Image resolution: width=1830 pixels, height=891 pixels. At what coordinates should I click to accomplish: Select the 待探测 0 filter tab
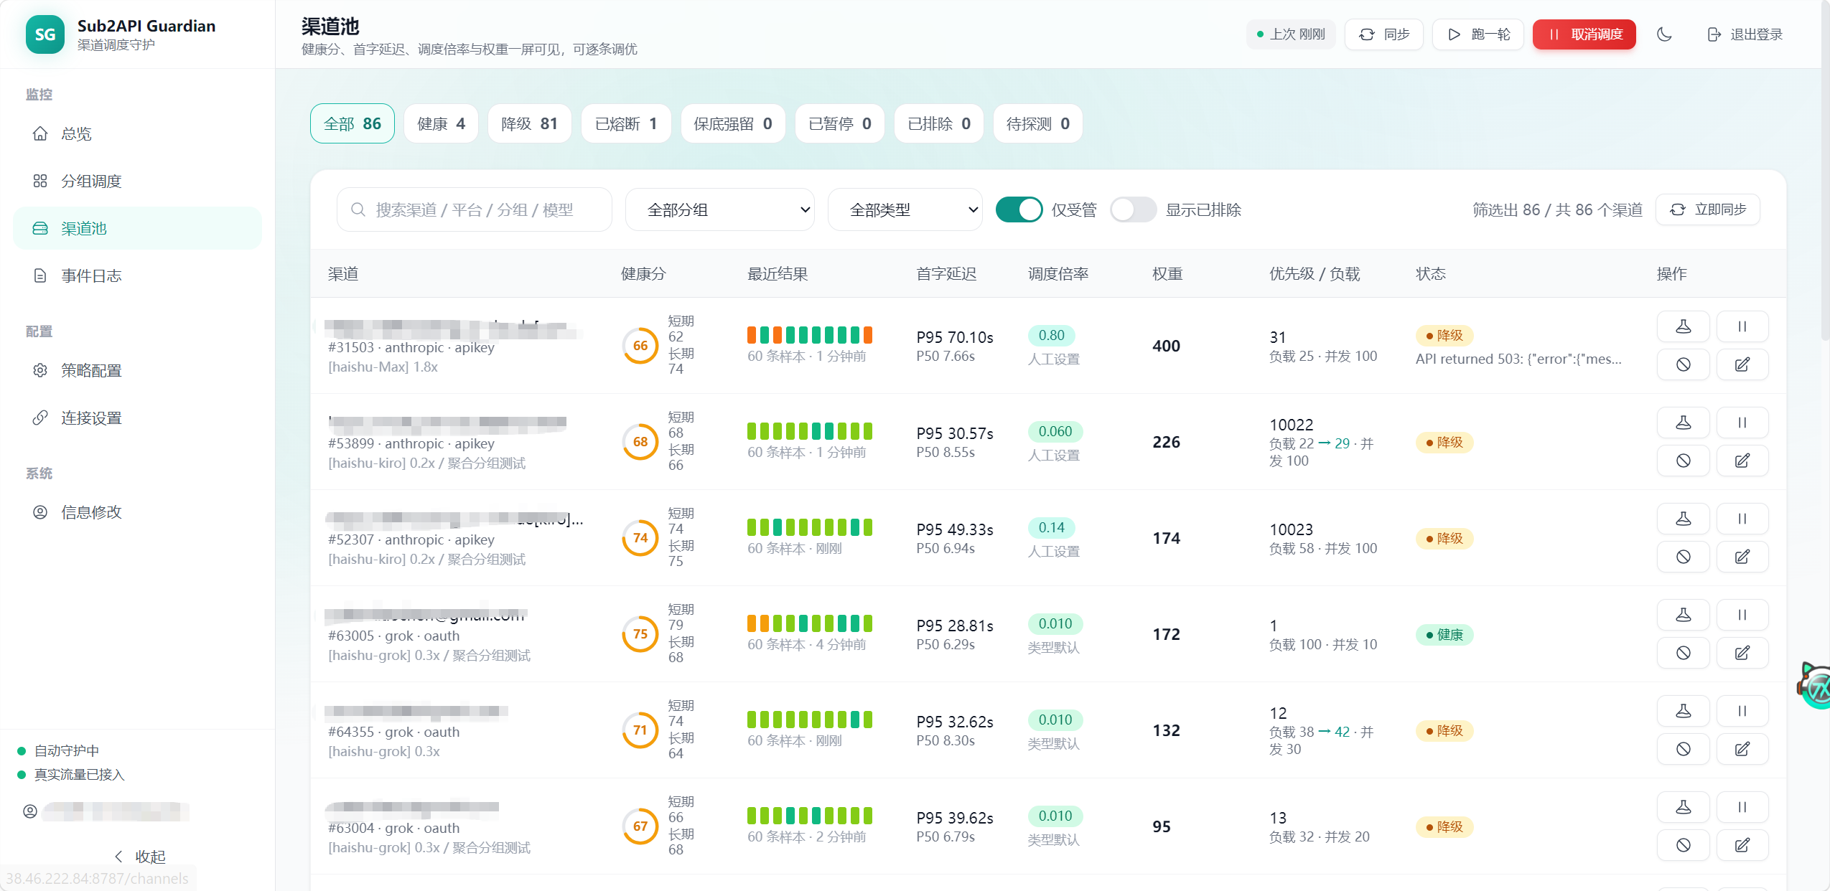tap(1038, 123)
